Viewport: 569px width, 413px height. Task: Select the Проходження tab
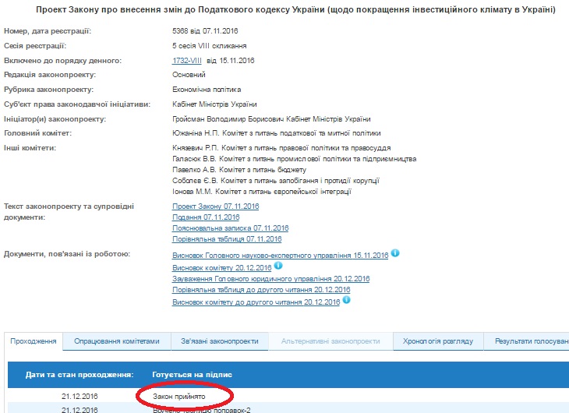point(33,341)
